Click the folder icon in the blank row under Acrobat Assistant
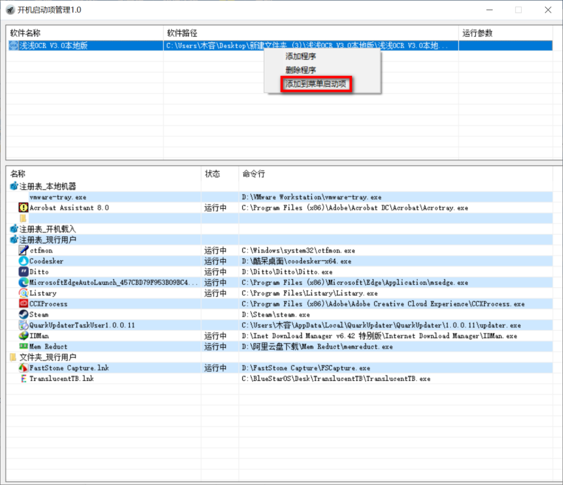The height and width of the screenshot is (485, 563). point(23,218)
